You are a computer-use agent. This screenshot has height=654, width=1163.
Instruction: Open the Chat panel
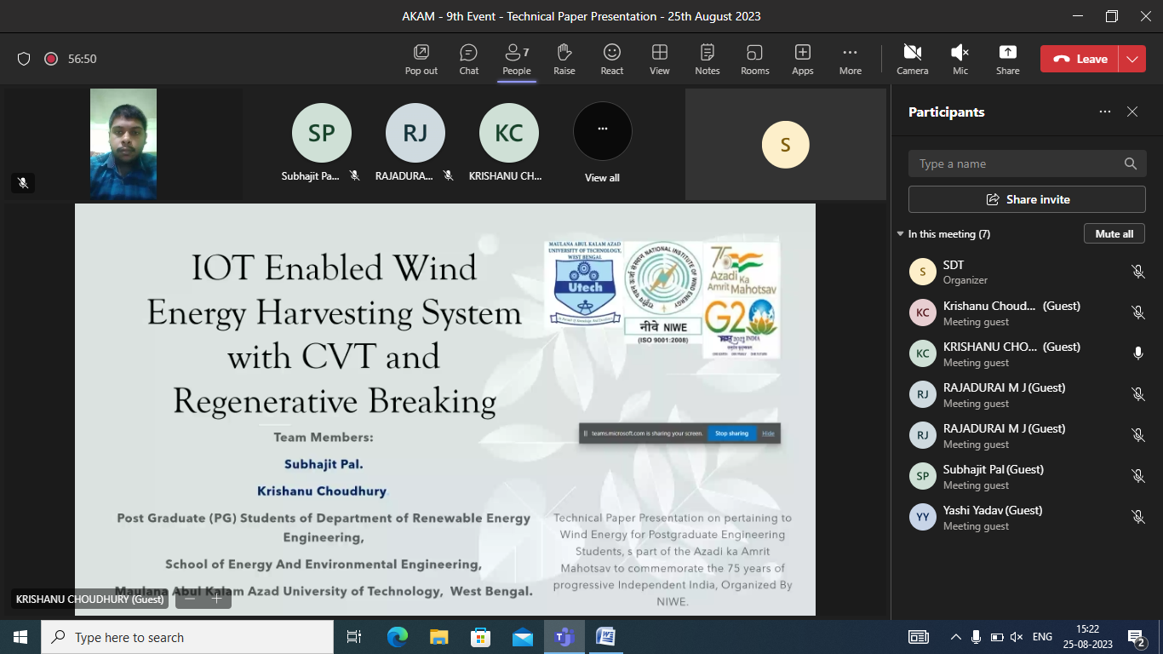point(468,59)
